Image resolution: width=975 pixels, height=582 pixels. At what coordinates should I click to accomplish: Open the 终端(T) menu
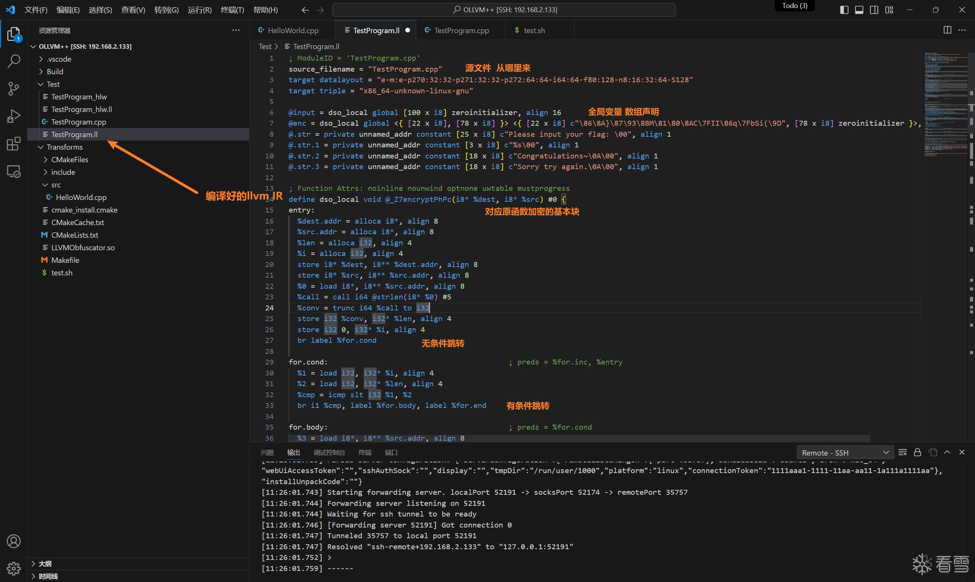point(232,10)
